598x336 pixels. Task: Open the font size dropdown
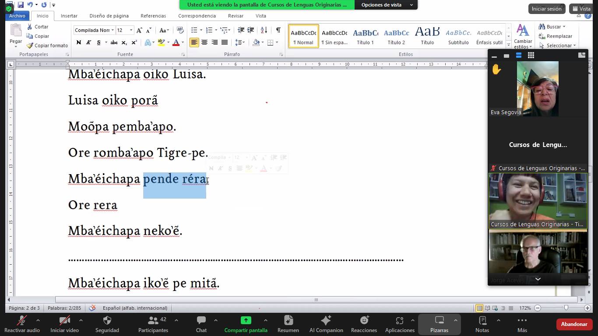pyautogui.click(x=131, y=30)
